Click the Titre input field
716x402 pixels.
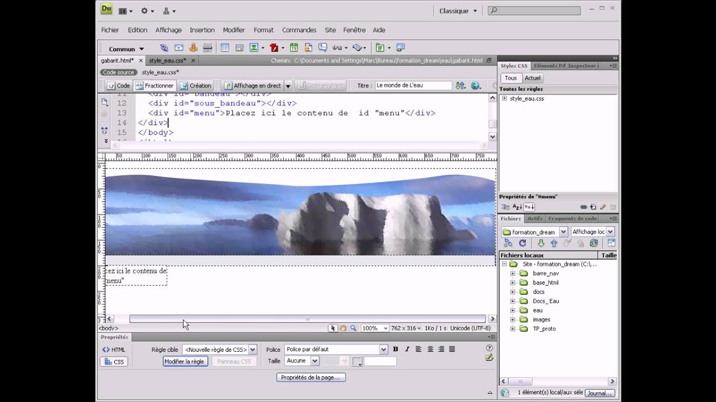click(413, 85)
